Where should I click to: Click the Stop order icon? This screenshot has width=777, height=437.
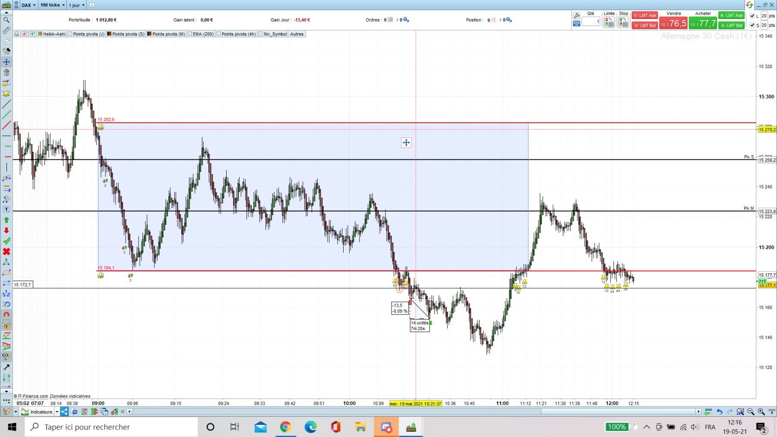pyautogui.click(x=623, y=23)
